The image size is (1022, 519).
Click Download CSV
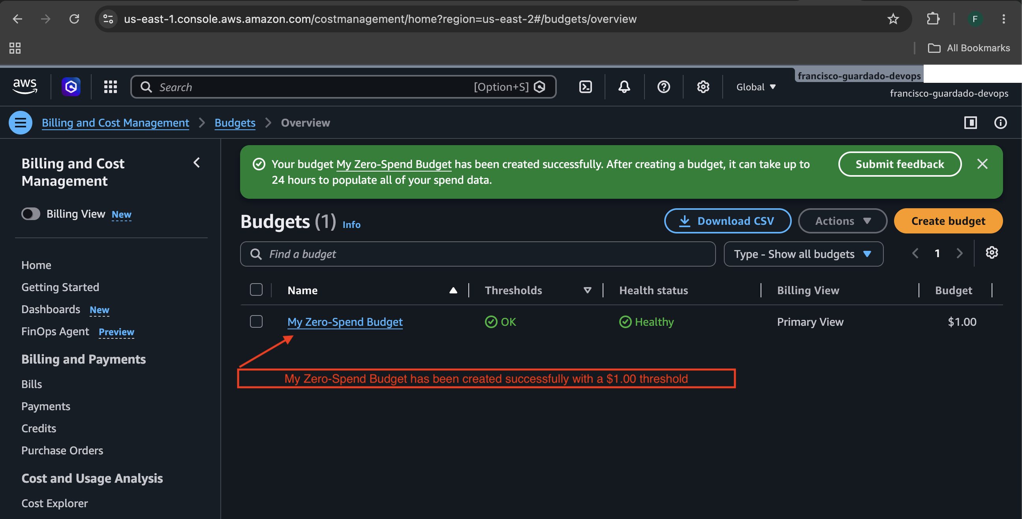728,221
